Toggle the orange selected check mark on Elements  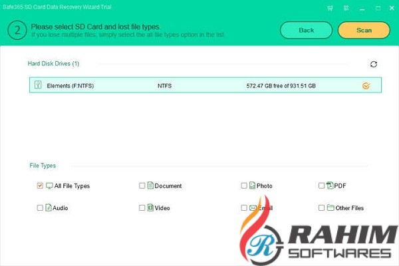coord(366,86)
